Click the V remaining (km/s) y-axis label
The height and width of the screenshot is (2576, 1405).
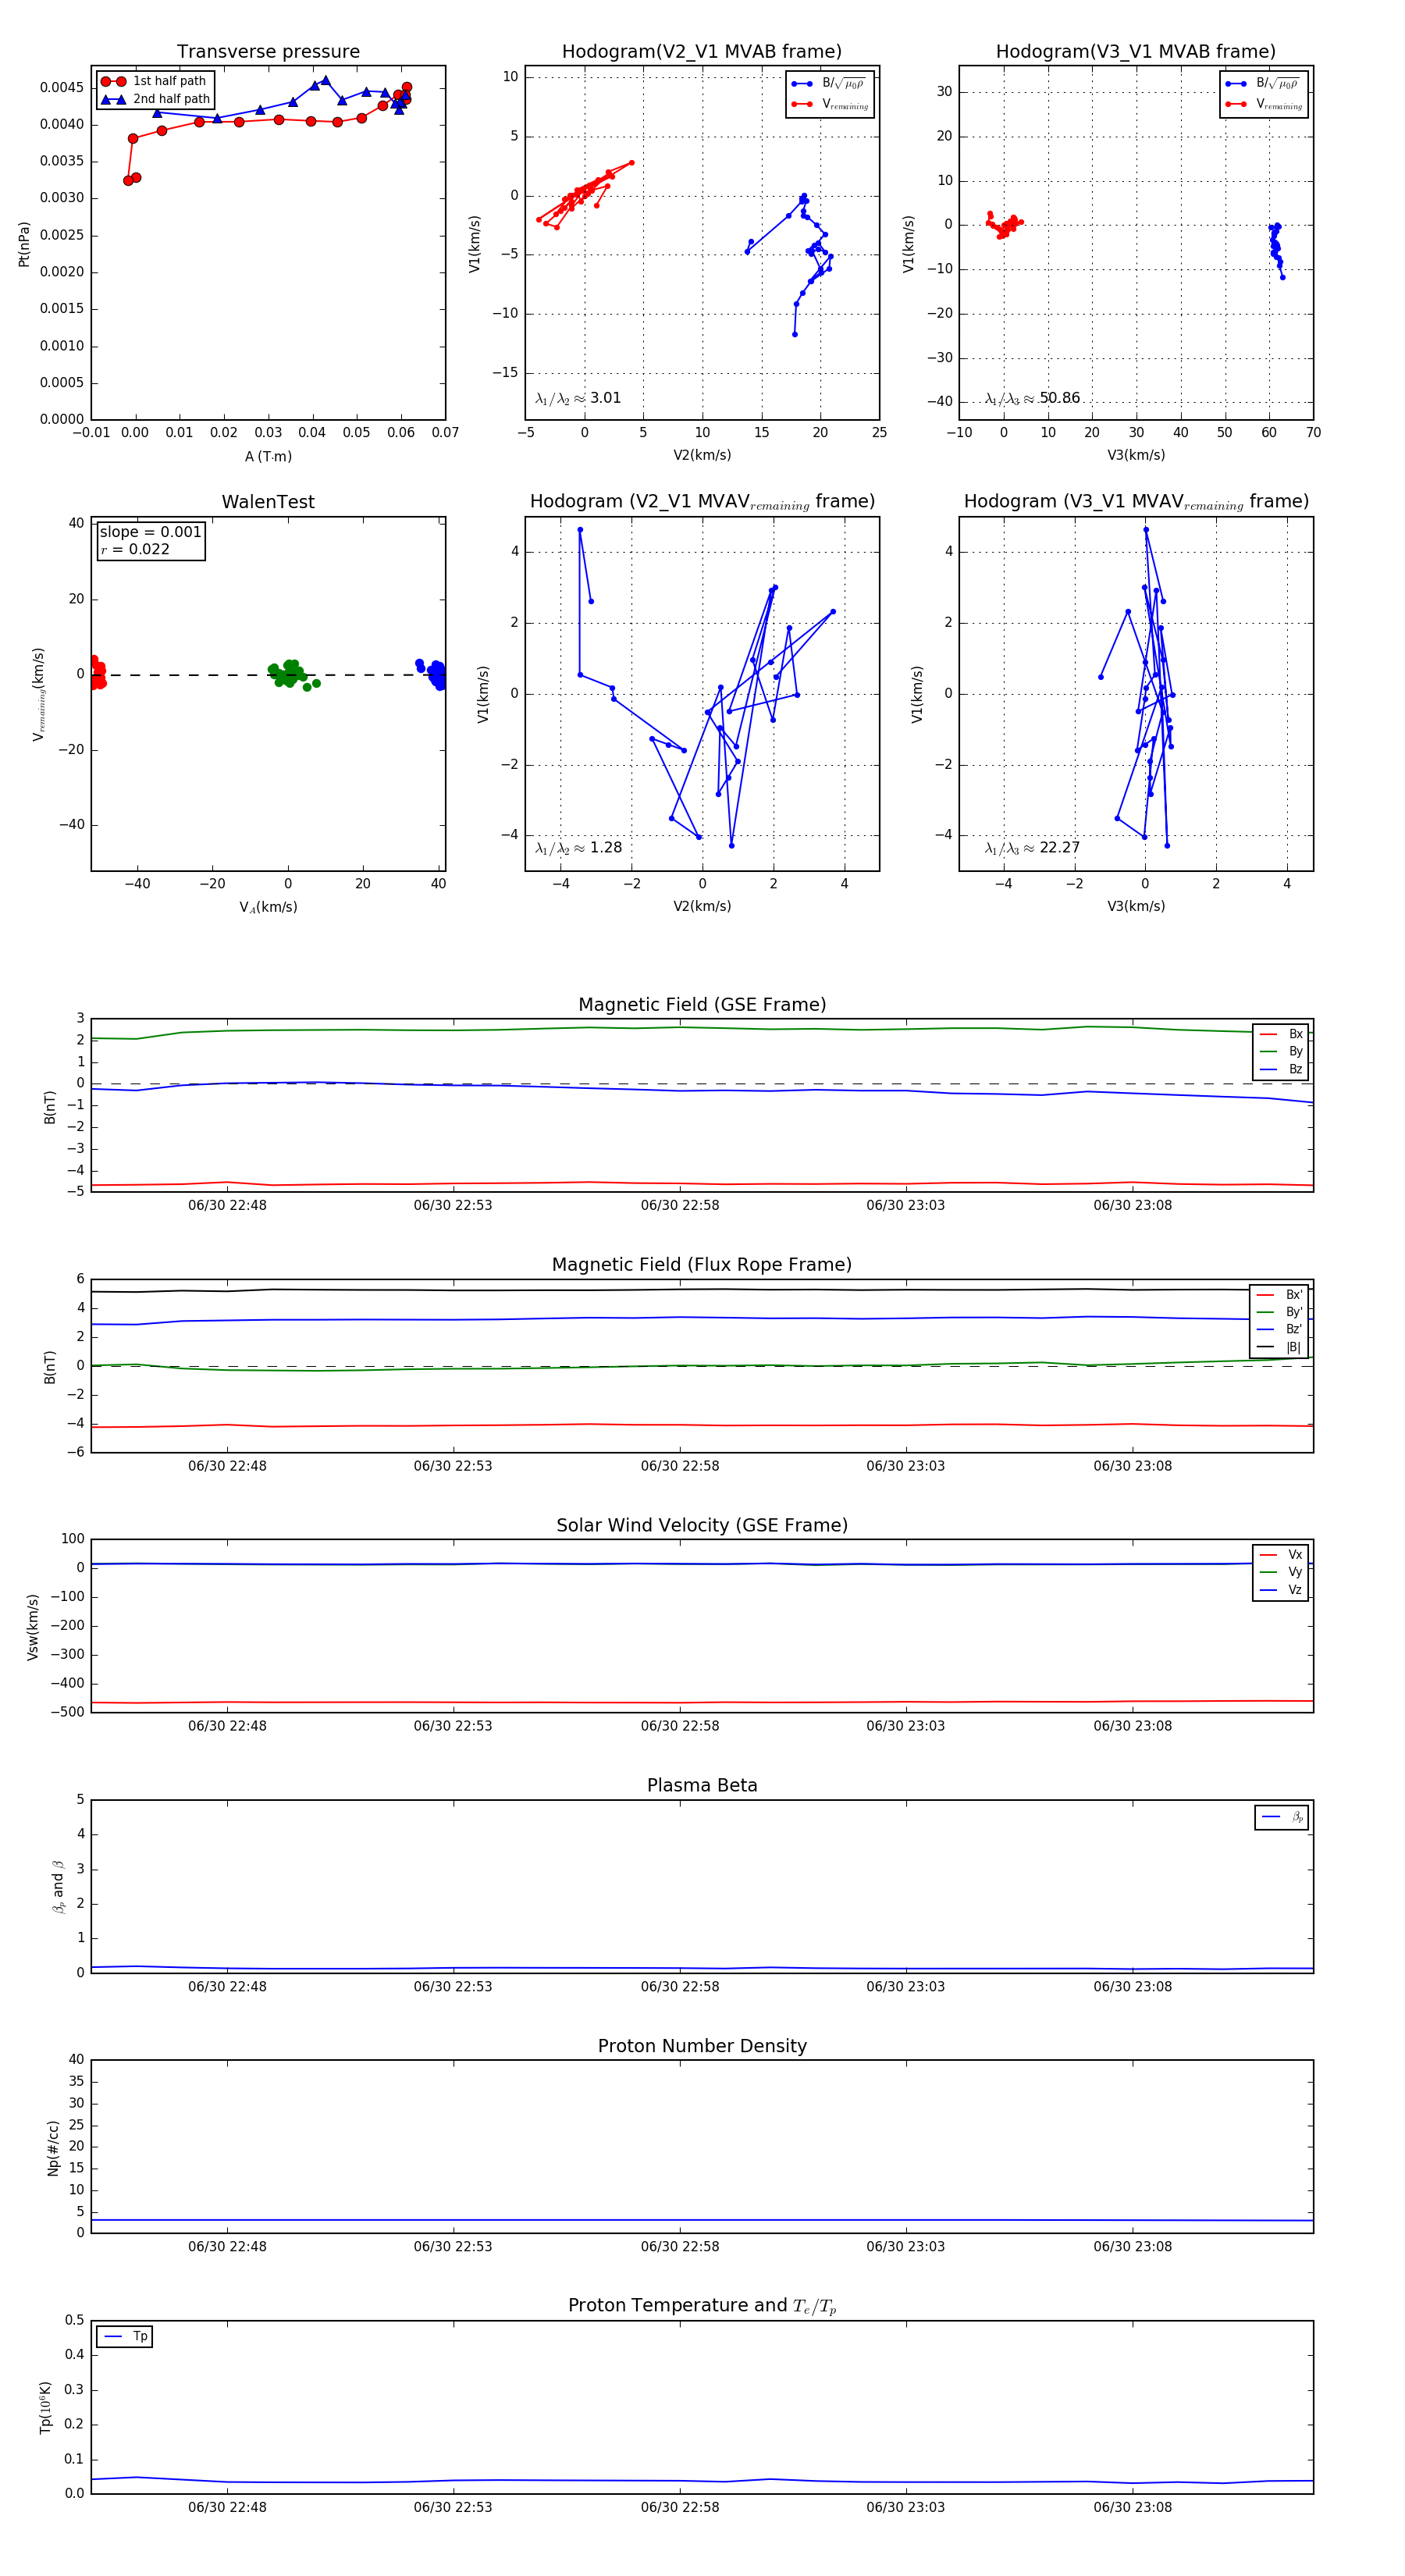pyautogui.click(x=39, y=694)
